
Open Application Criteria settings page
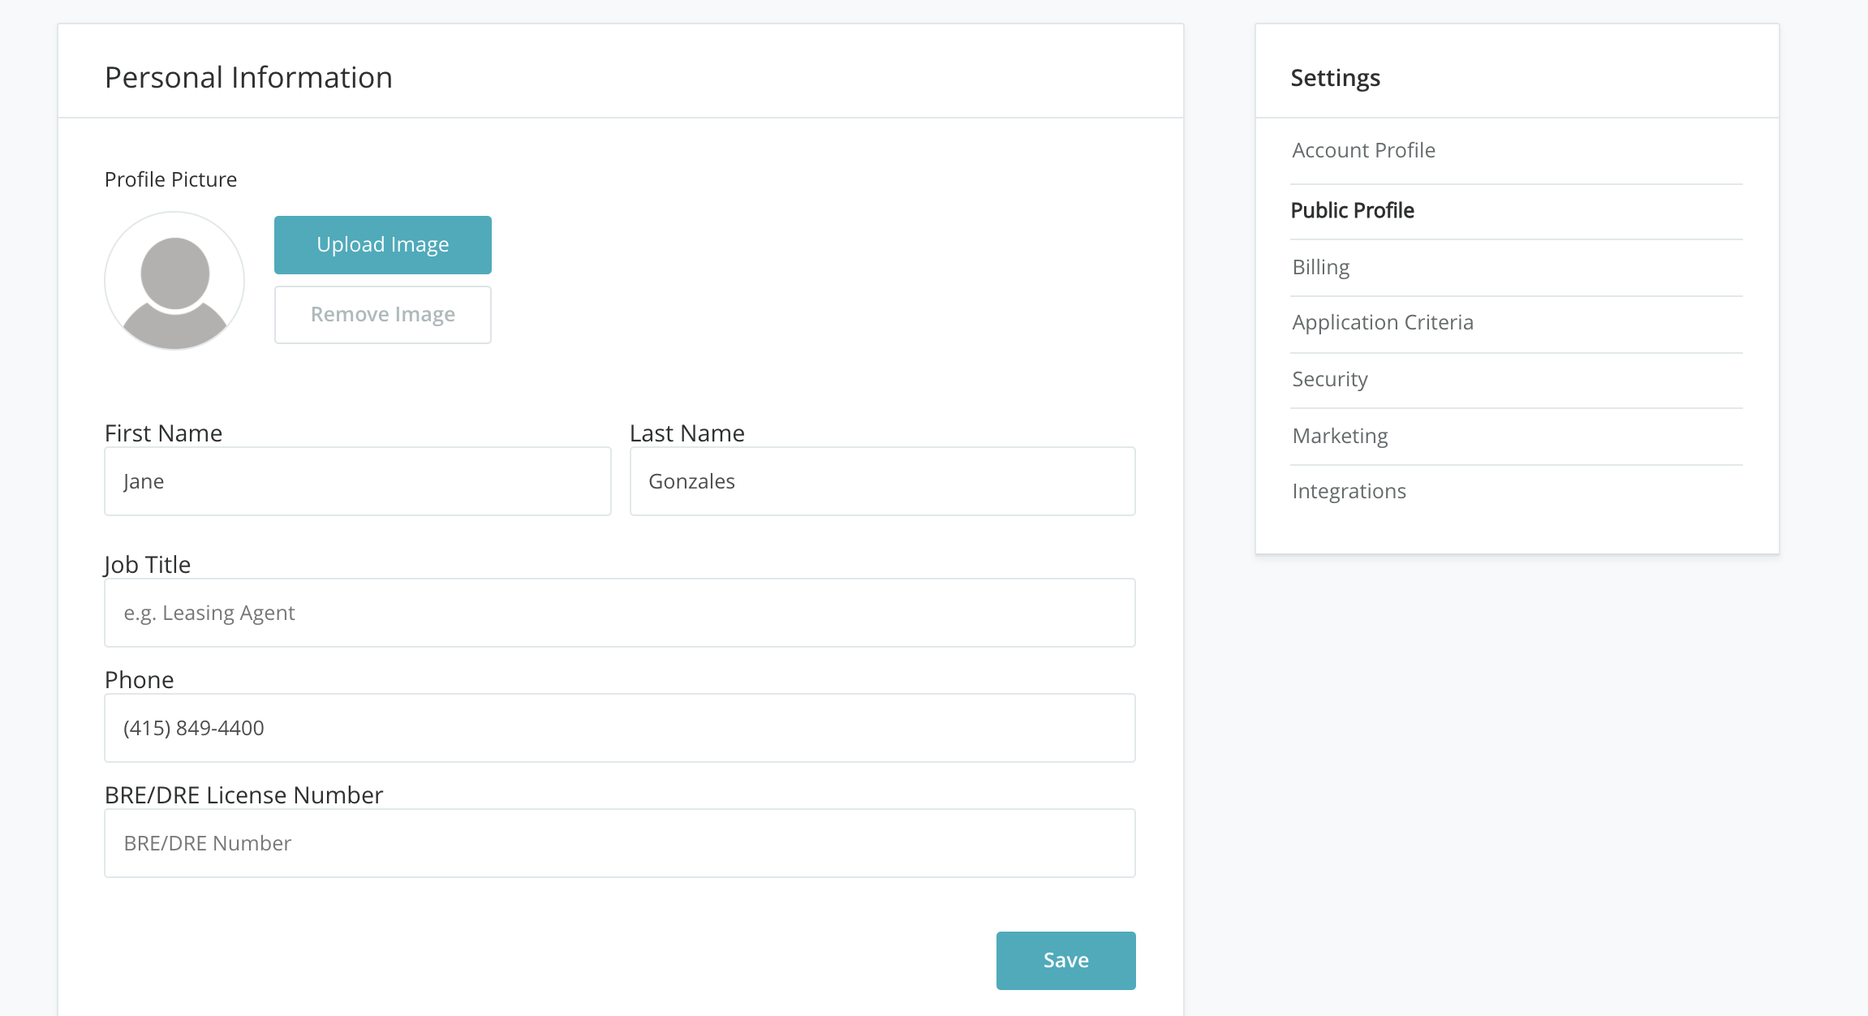click(1382, 323)
